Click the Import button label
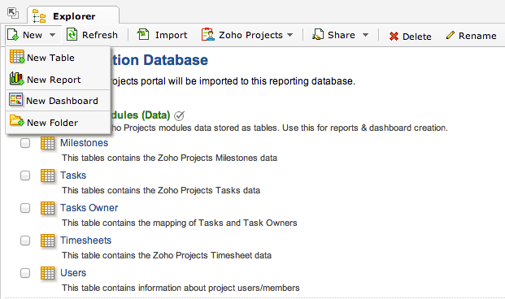The image size is (505, 299). [171, 35]
